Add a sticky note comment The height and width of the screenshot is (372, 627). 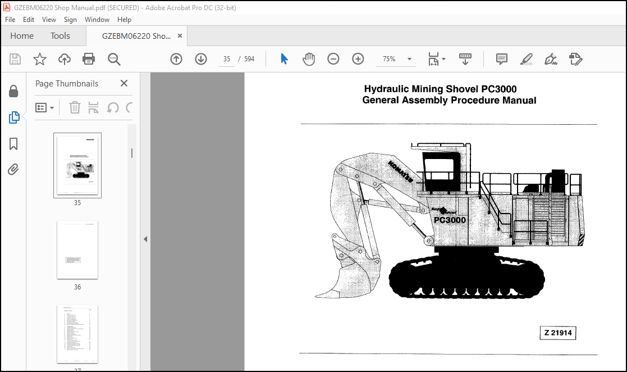(x=501, y=59)
